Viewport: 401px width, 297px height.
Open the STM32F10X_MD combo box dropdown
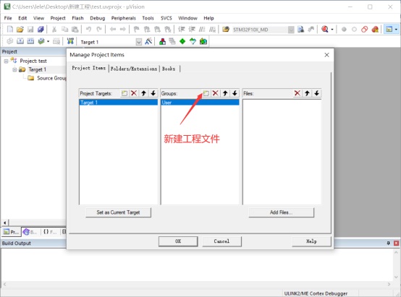tap(291, 30)
